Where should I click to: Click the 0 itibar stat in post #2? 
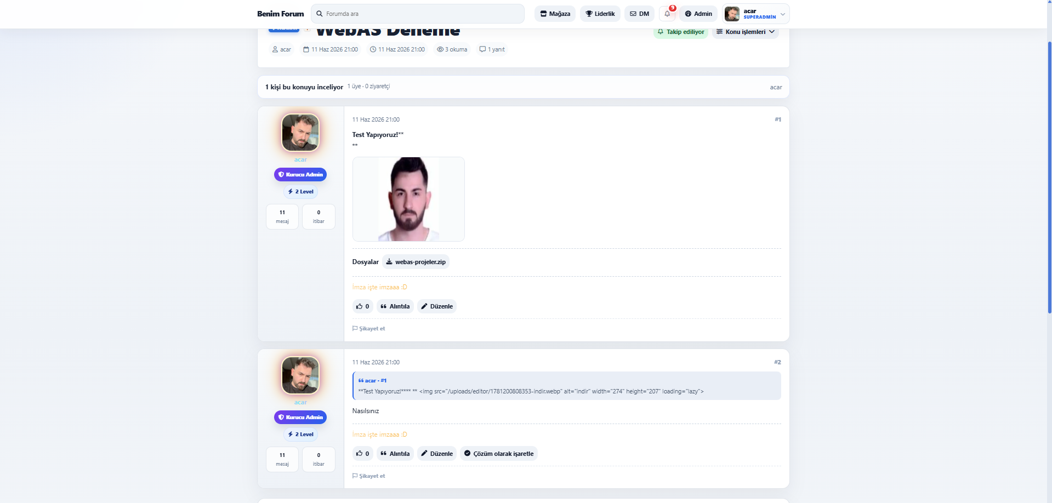coord(319,459)
